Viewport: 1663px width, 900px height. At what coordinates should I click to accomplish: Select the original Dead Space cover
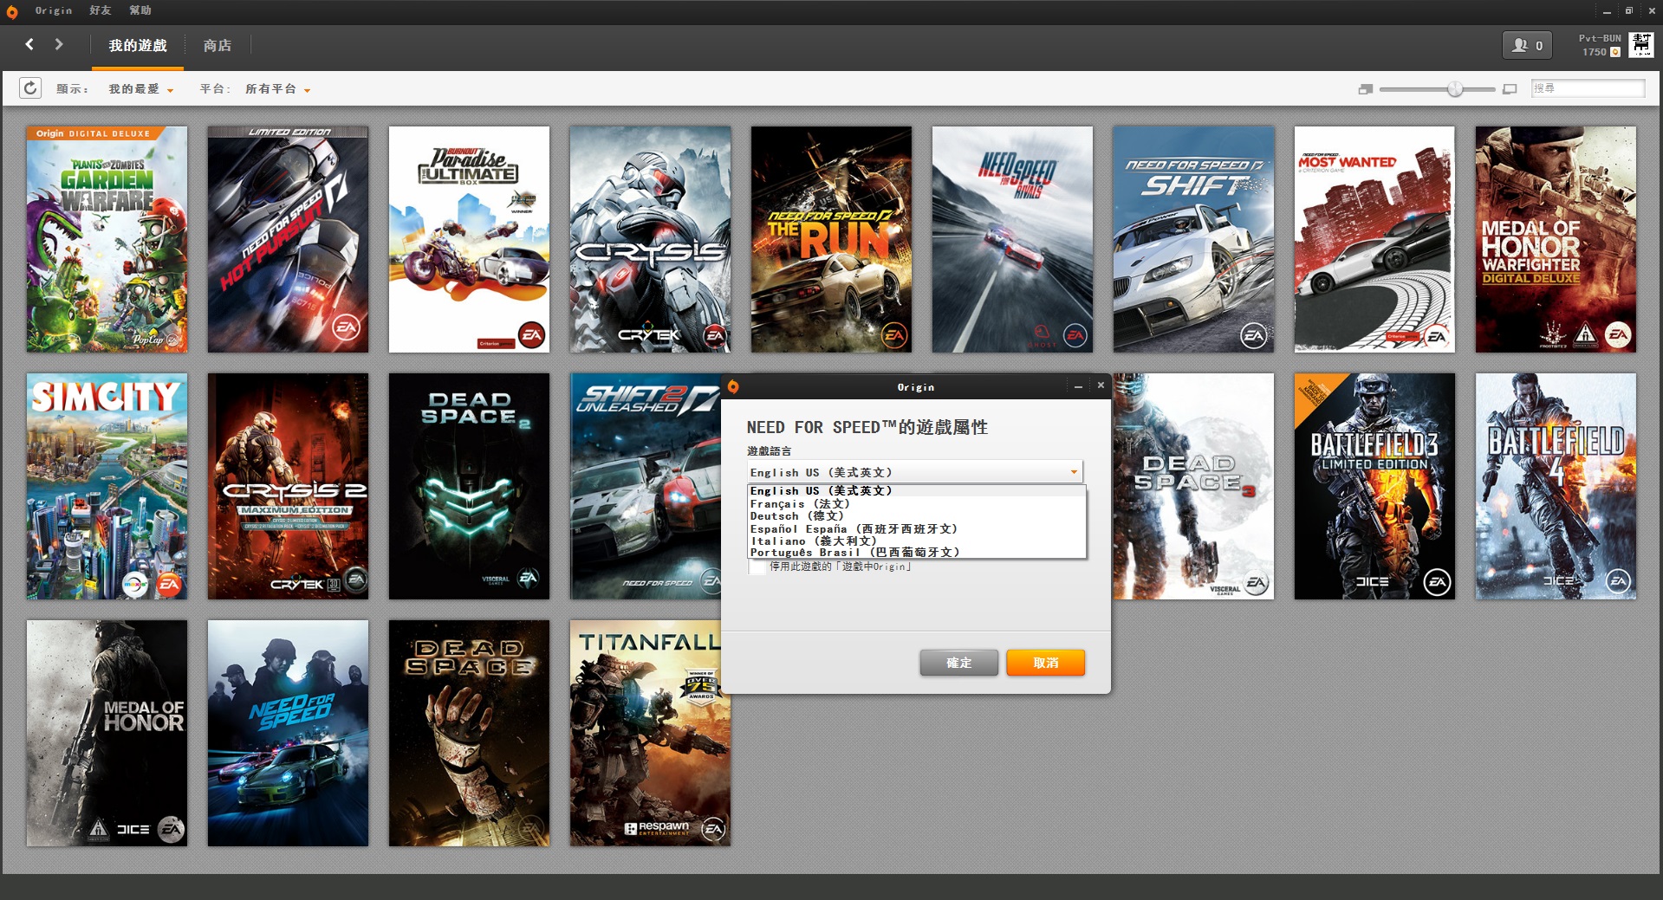(469, 733)
